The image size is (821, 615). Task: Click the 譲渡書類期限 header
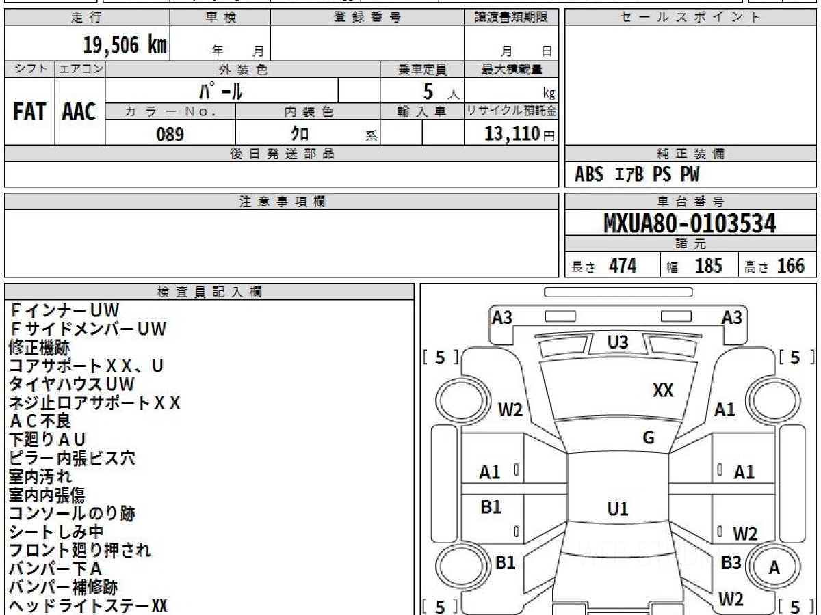(512, 18)
